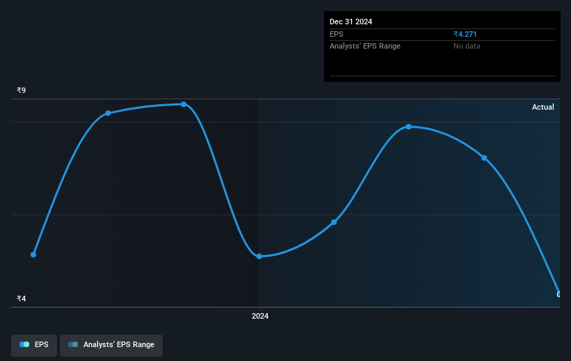Click the Actual label in chart

(x=543, y=107)
